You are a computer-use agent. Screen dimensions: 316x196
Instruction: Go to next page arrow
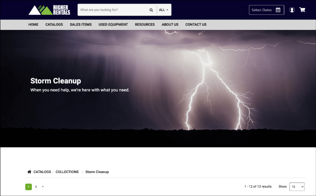point(43,187)
